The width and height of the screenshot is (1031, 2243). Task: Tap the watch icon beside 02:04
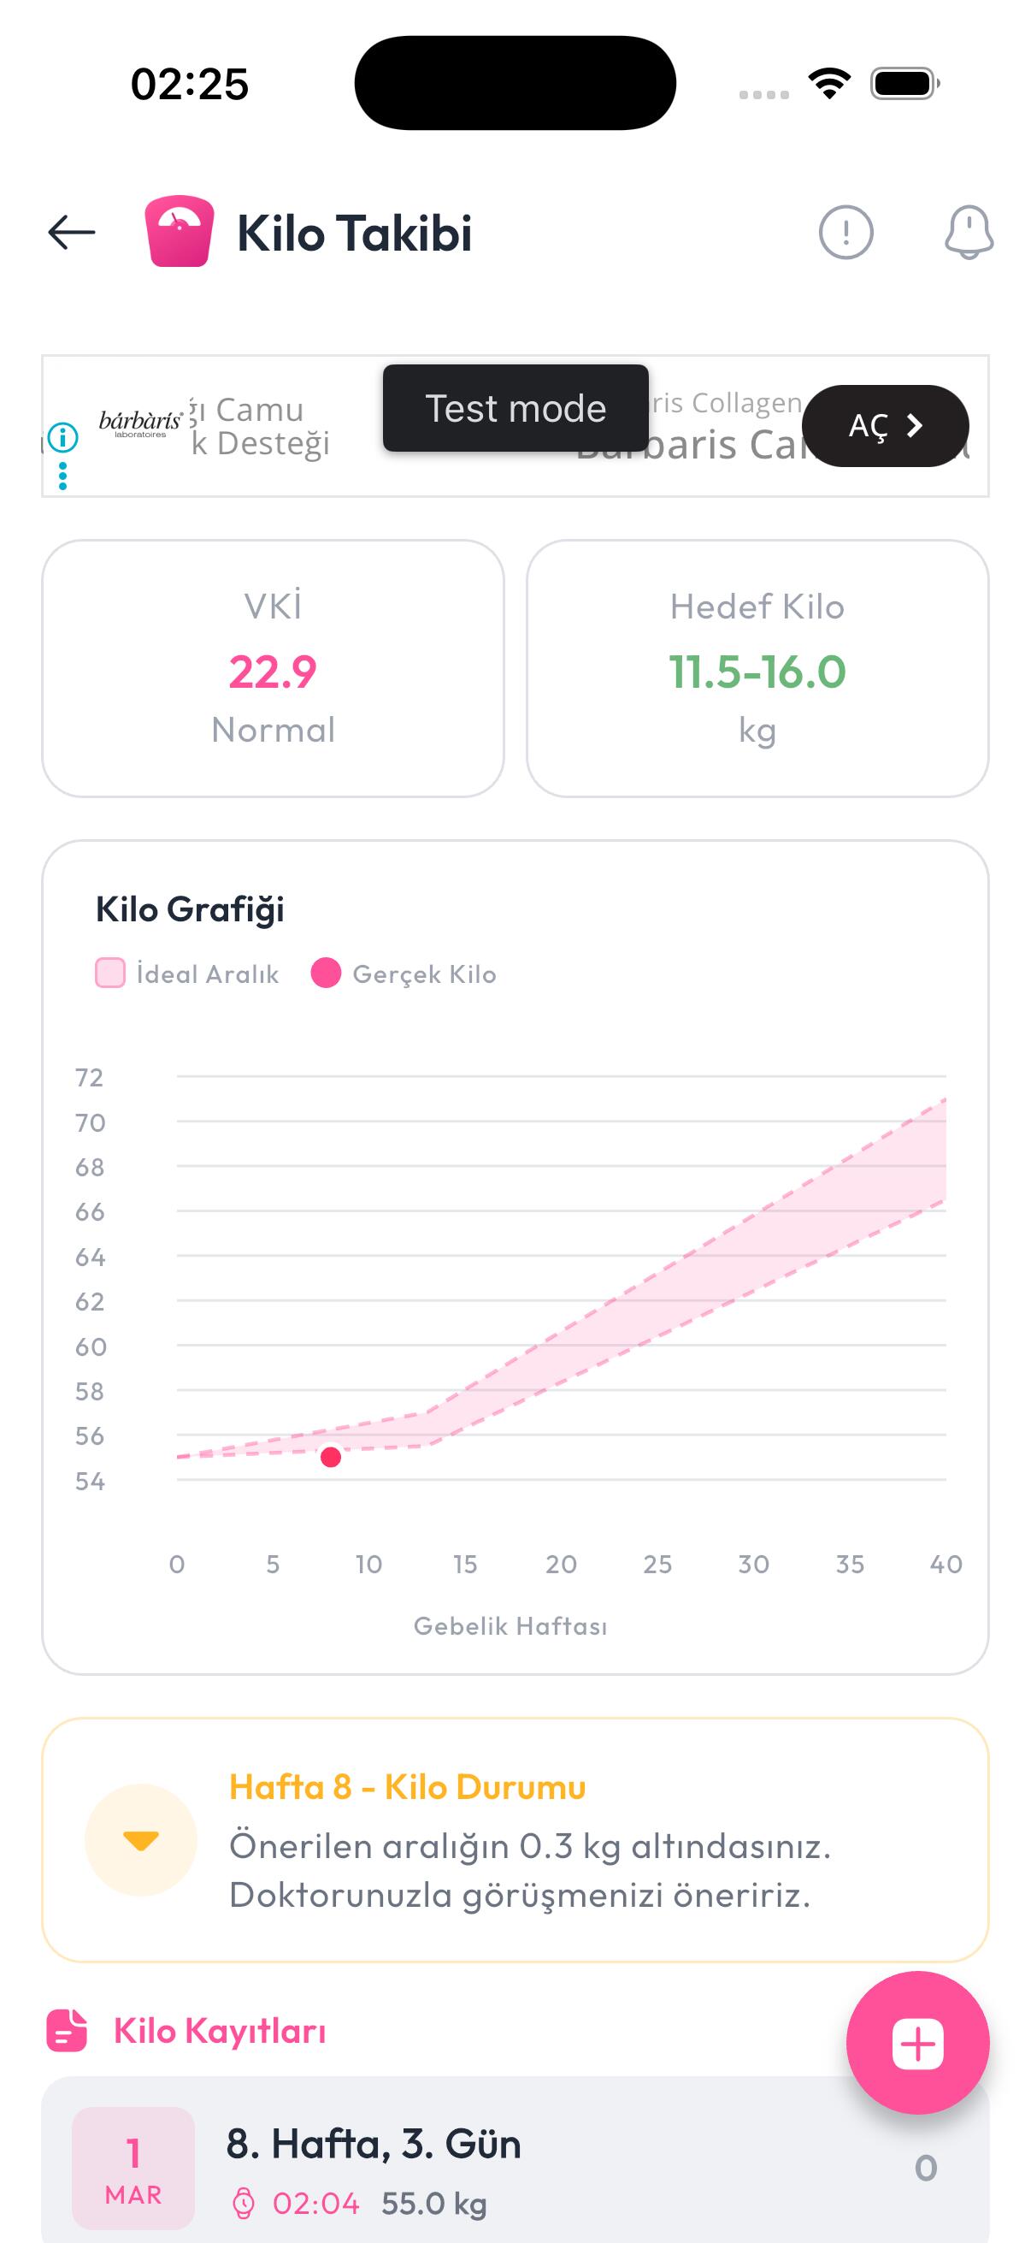click(244, 2204)
